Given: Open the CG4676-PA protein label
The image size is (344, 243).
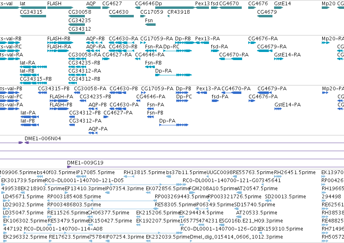Looking at the screenshot, I should click(x=263, y=97).
